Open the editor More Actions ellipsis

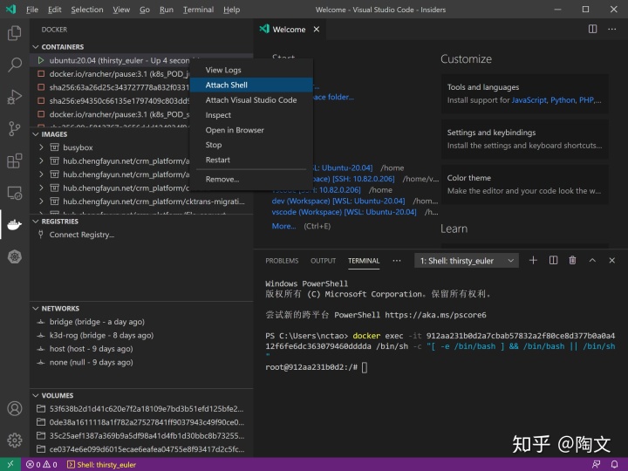click(x=612, y=30)
